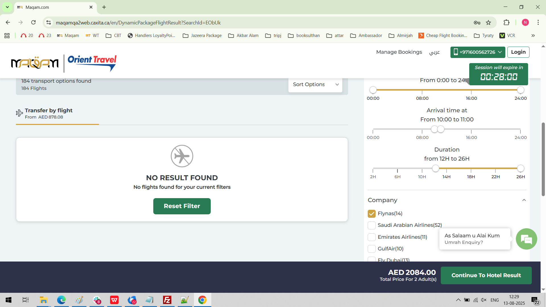Open the Chrome profile avatar N

click(525, 22)
